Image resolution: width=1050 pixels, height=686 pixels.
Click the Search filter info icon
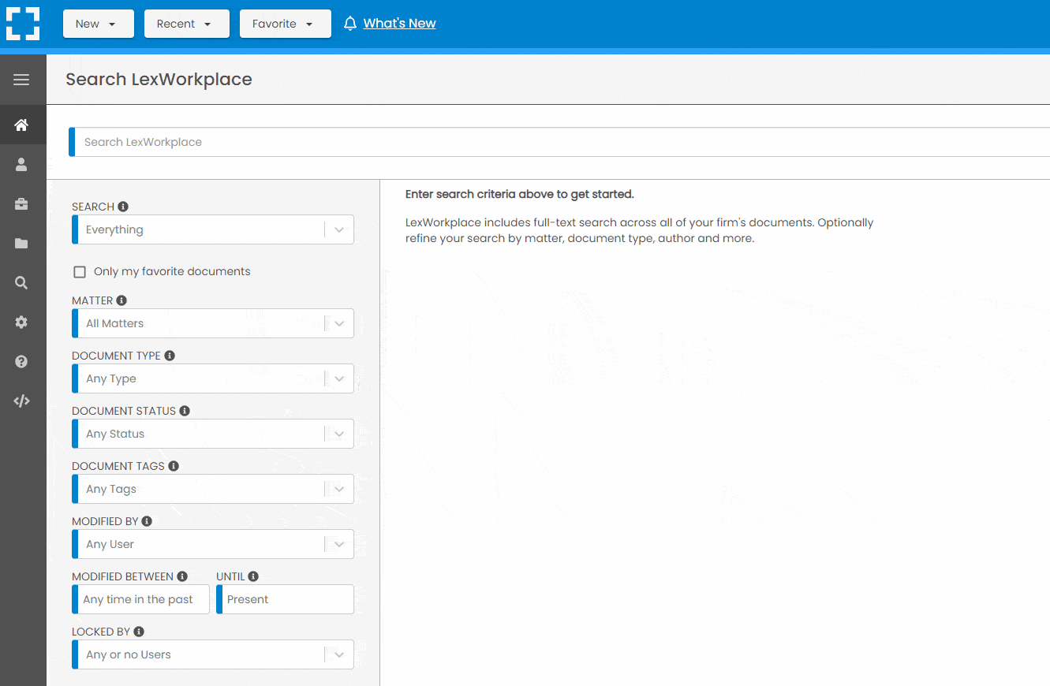tap(123, 206)
